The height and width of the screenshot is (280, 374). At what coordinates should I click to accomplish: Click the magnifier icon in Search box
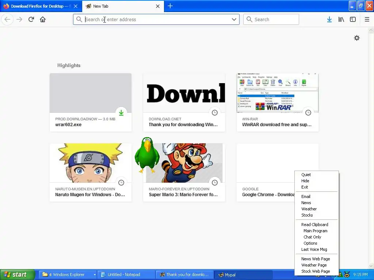pyautogui.click(x=249, y=19)
